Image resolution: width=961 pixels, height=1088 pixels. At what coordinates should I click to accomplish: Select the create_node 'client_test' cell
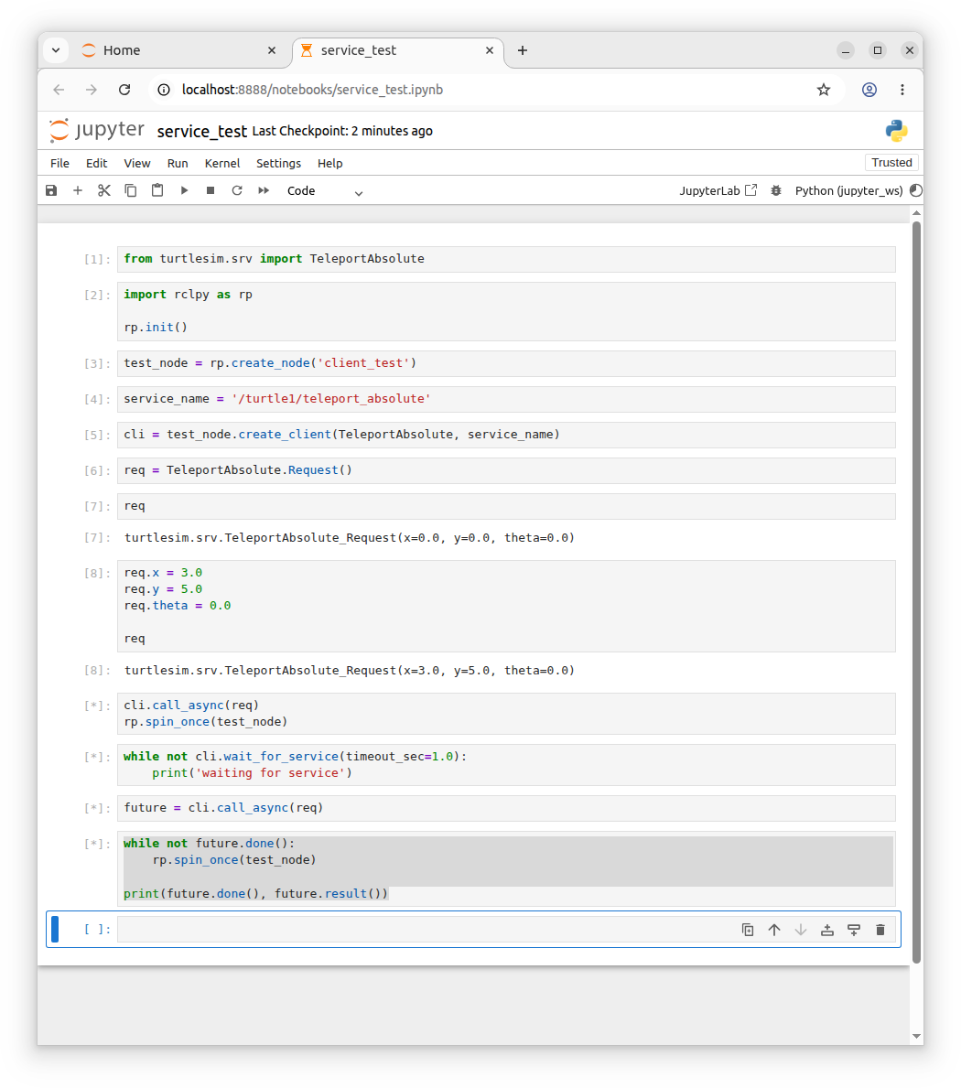point(506,363)
